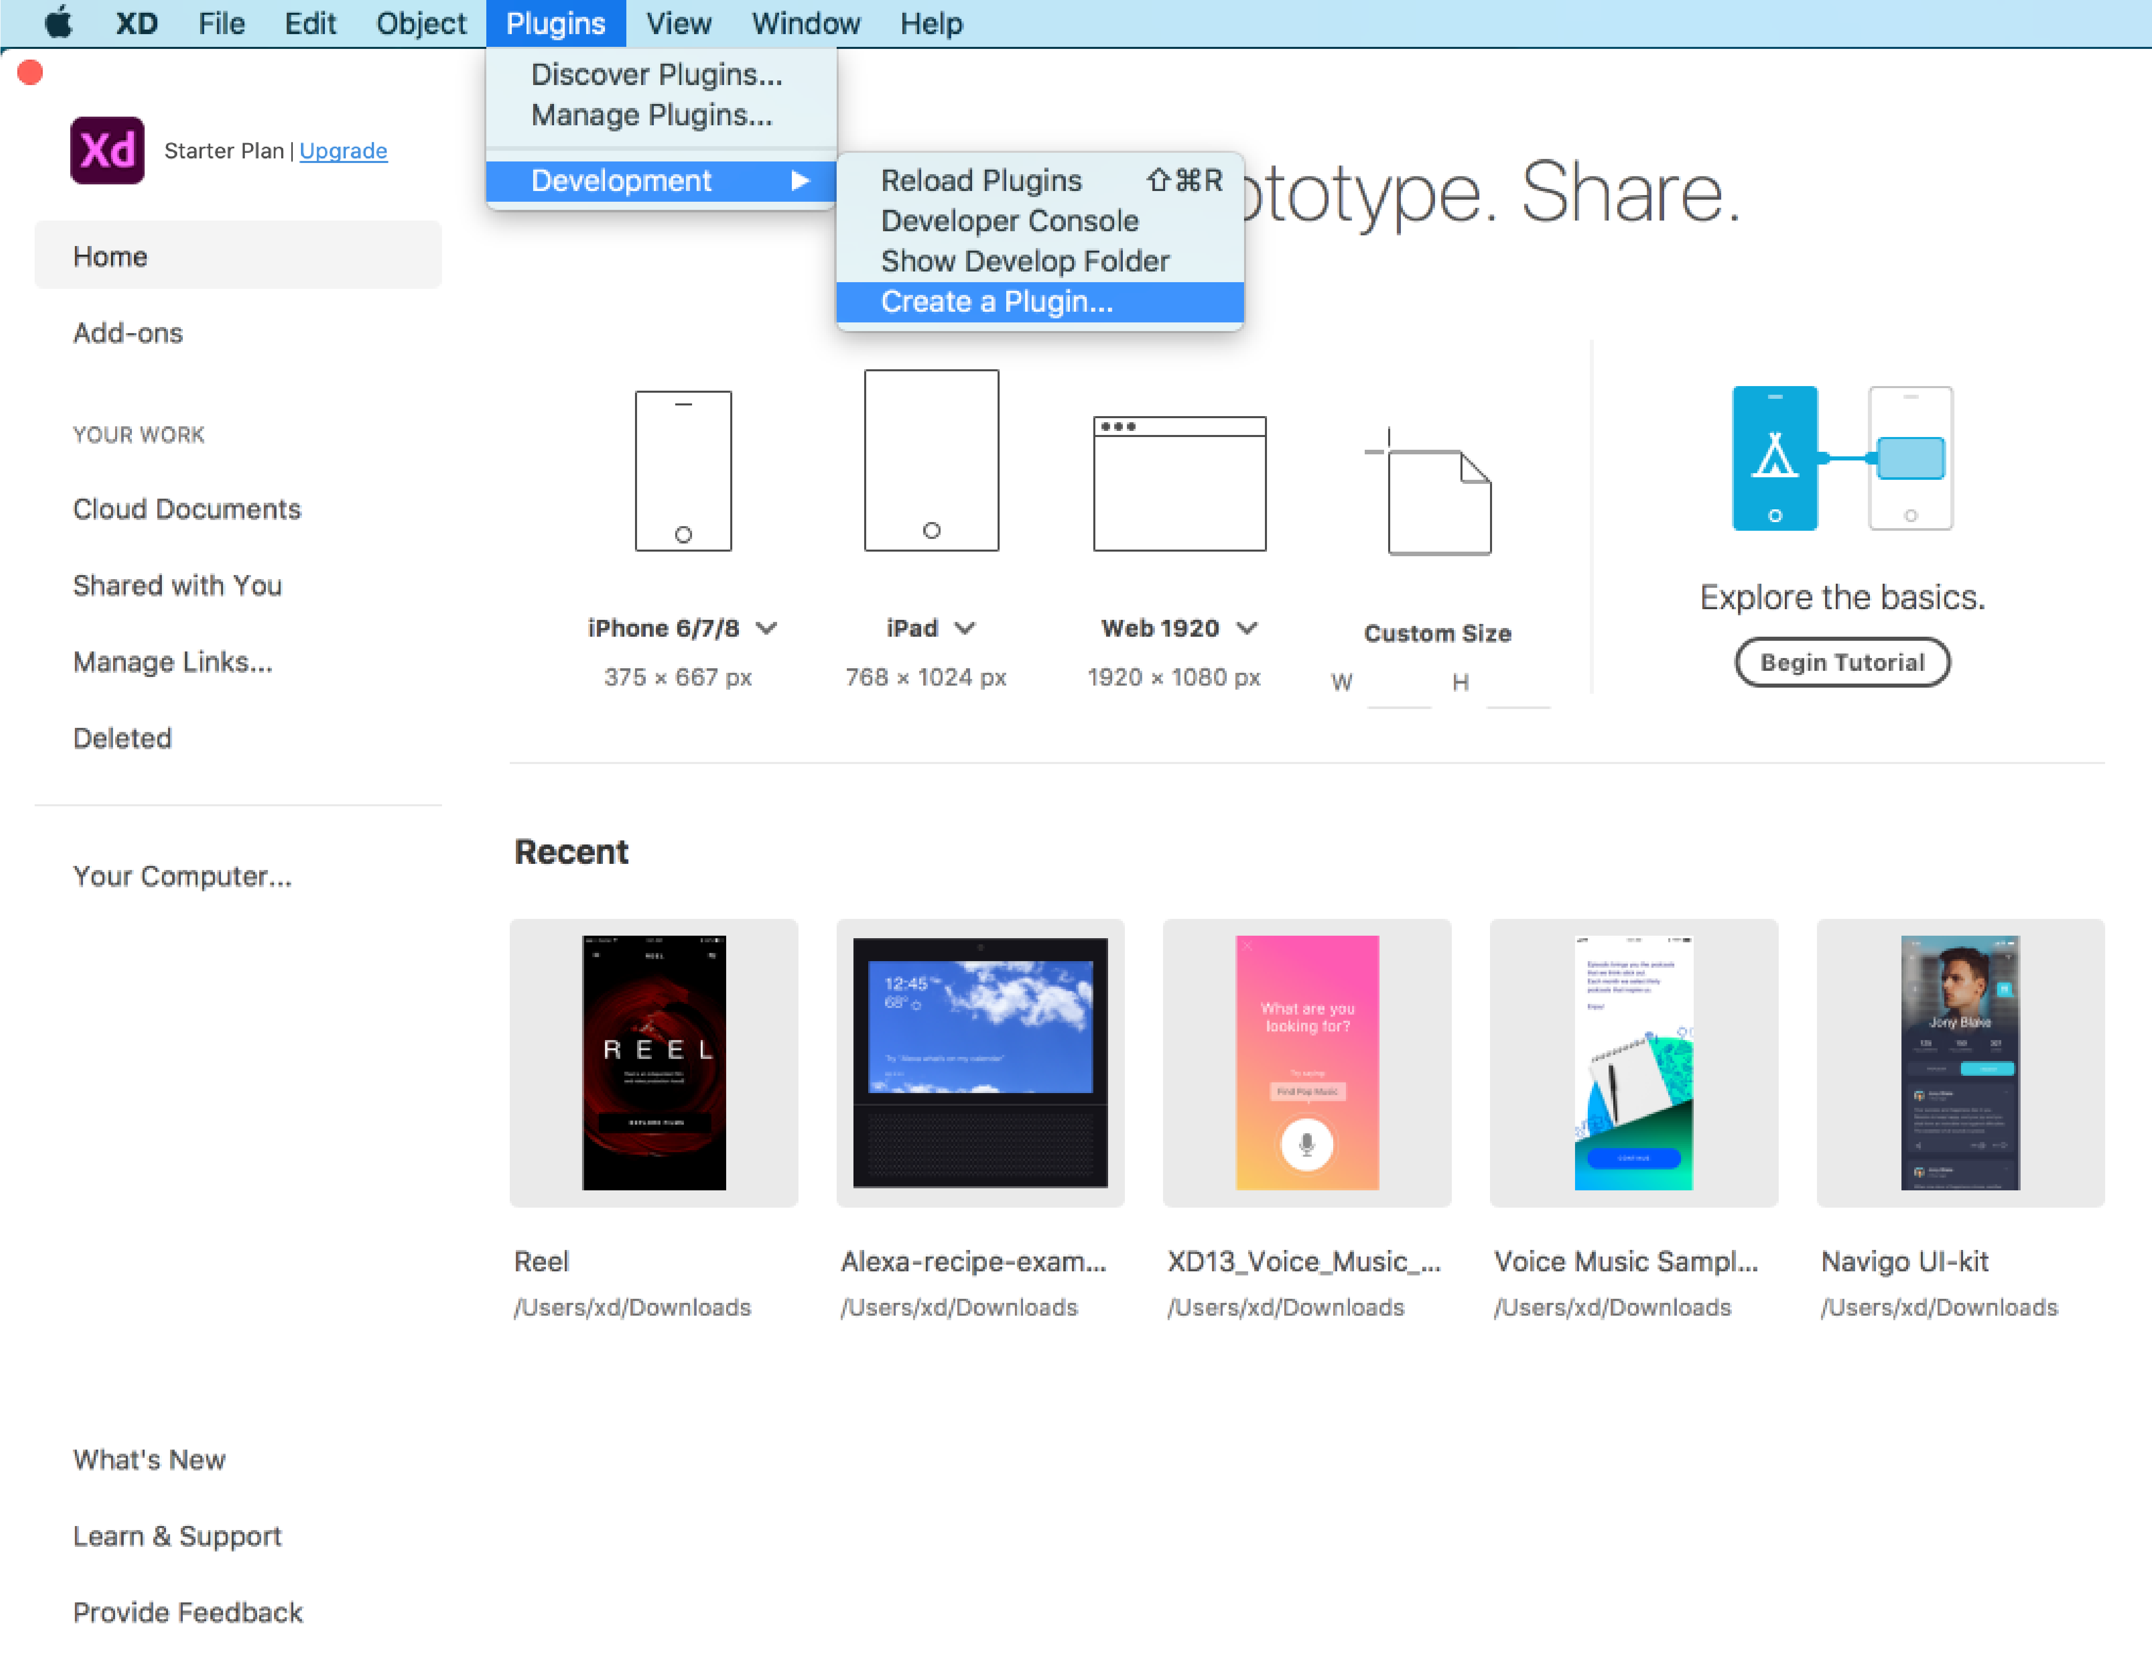This screenshot has width=2152, height=1662.
Task: Select Show Develop Folder
Action: pyautogui.click(x=1039, y=261)
